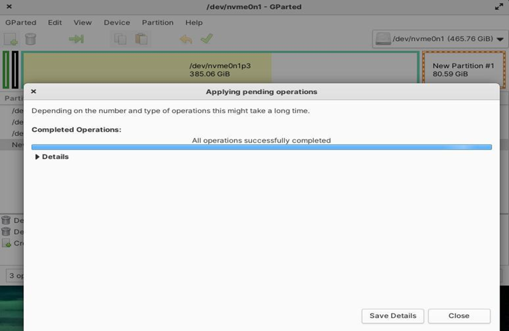
Task: Click the Copy partition toolbar icon
Action: [x=120, y=39]
